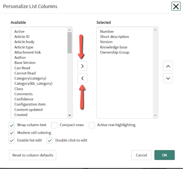This screenshot has height=169, width=183.
Task: Click the Cancel button
Action: coord(141,155)
